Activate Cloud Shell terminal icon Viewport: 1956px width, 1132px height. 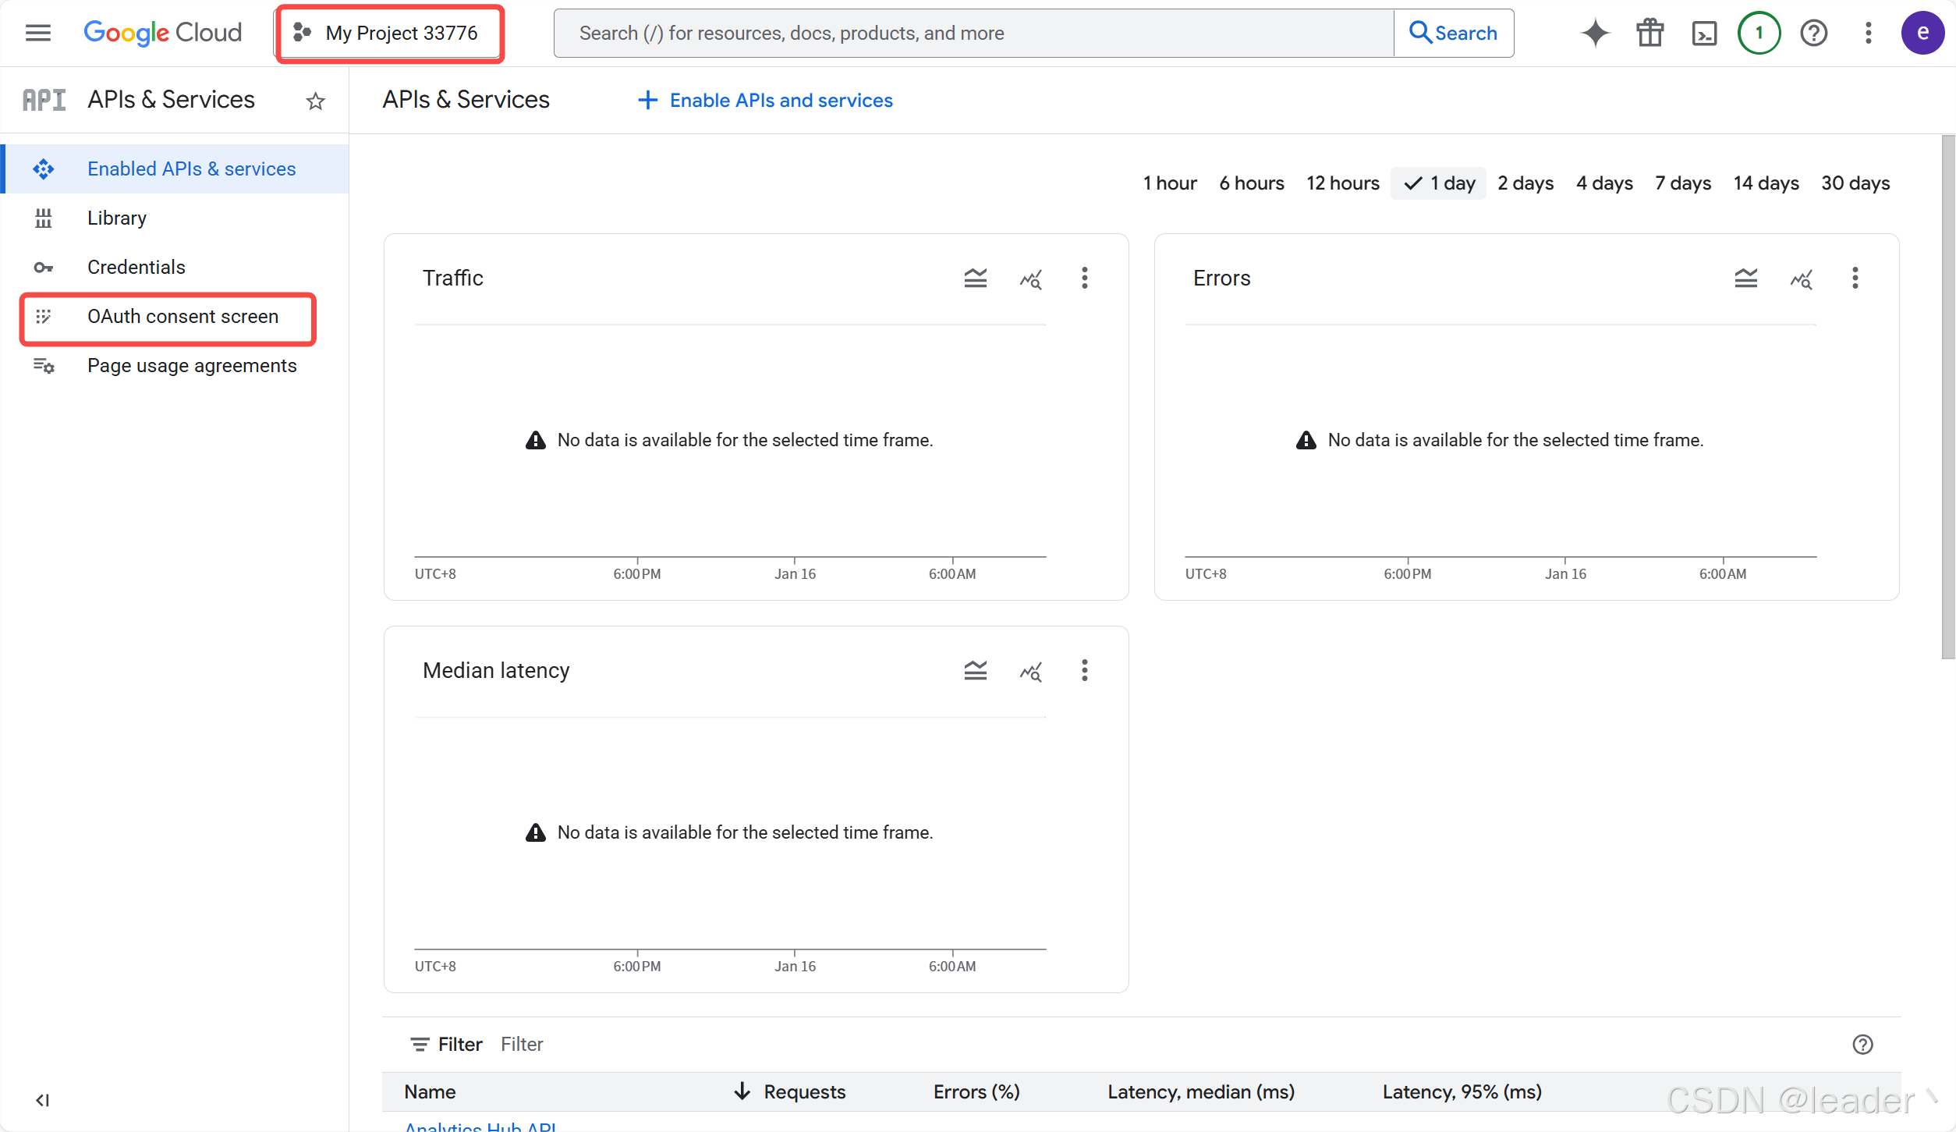(1704, 33)
